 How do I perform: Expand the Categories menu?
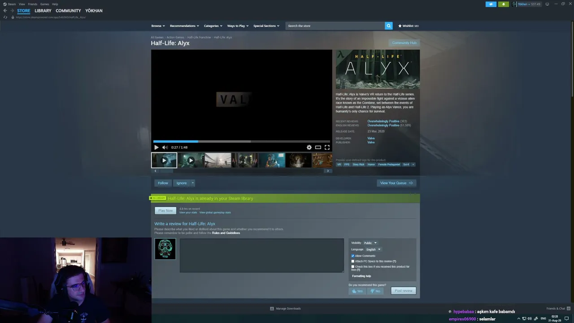tap(213, 26)
